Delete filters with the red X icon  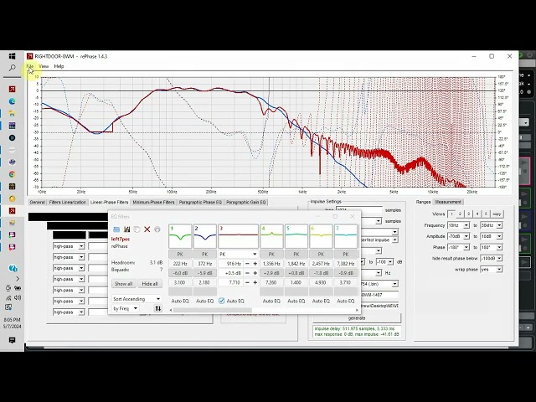[x=147, y=229]
